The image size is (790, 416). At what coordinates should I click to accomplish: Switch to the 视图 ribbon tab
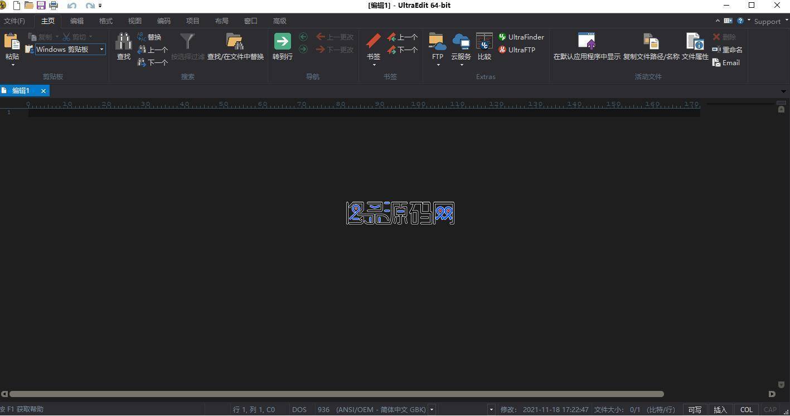click(x=135, y=21)
